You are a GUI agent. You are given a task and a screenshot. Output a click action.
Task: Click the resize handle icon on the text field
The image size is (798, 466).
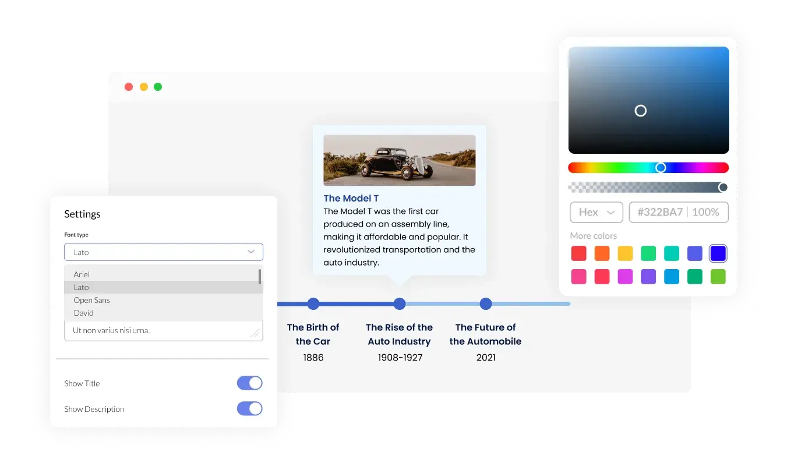point(255,333)
